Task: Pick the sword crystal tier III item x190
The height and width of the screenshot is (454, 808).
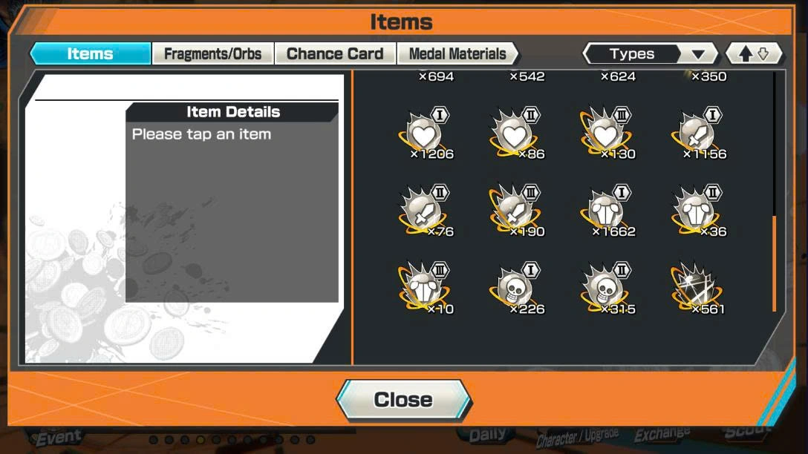Action: (x=516, y=211)
